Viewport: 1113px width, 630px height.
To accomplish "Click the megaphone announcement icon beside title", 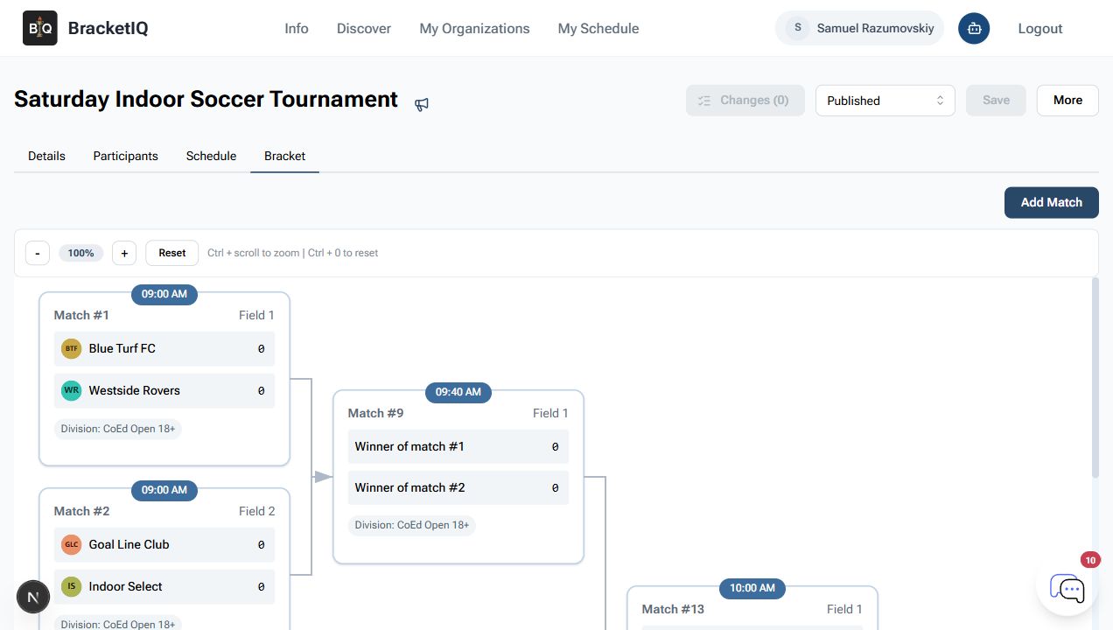I will [422, 104].
